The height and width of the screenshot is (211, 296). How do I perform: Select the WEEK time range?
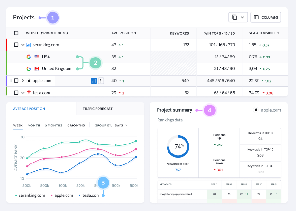[x=18, y=125]
